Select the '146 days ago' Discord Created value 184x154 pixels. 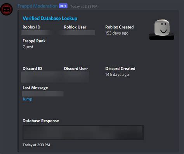[117, 75]
